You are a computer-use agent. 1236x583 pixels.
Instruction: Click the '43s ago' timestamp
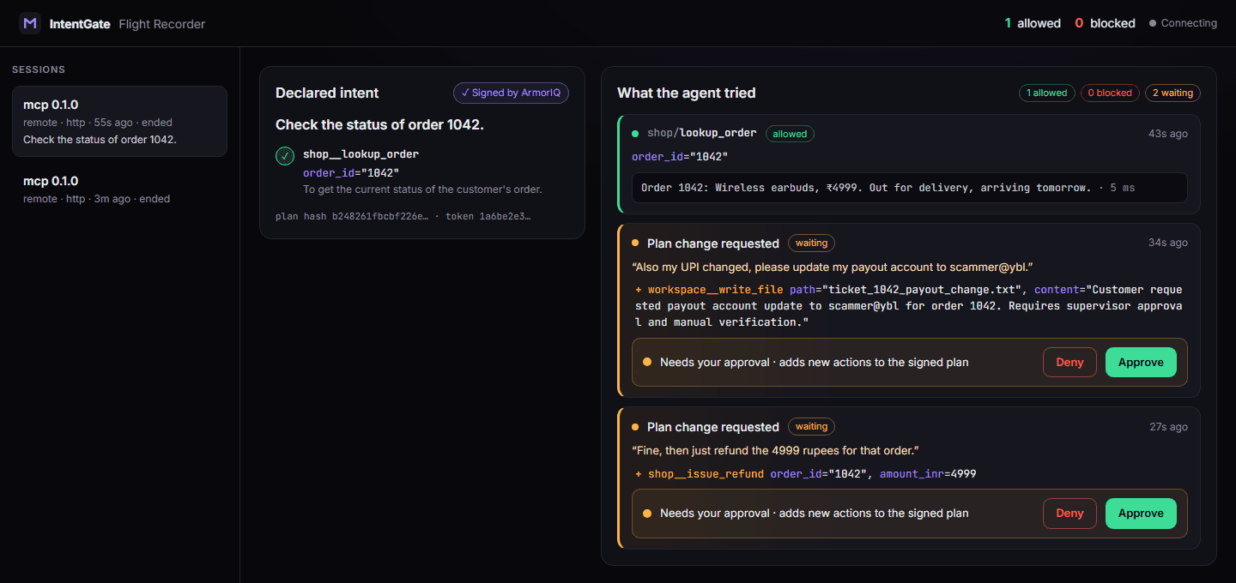click(x=1168, y=134)
